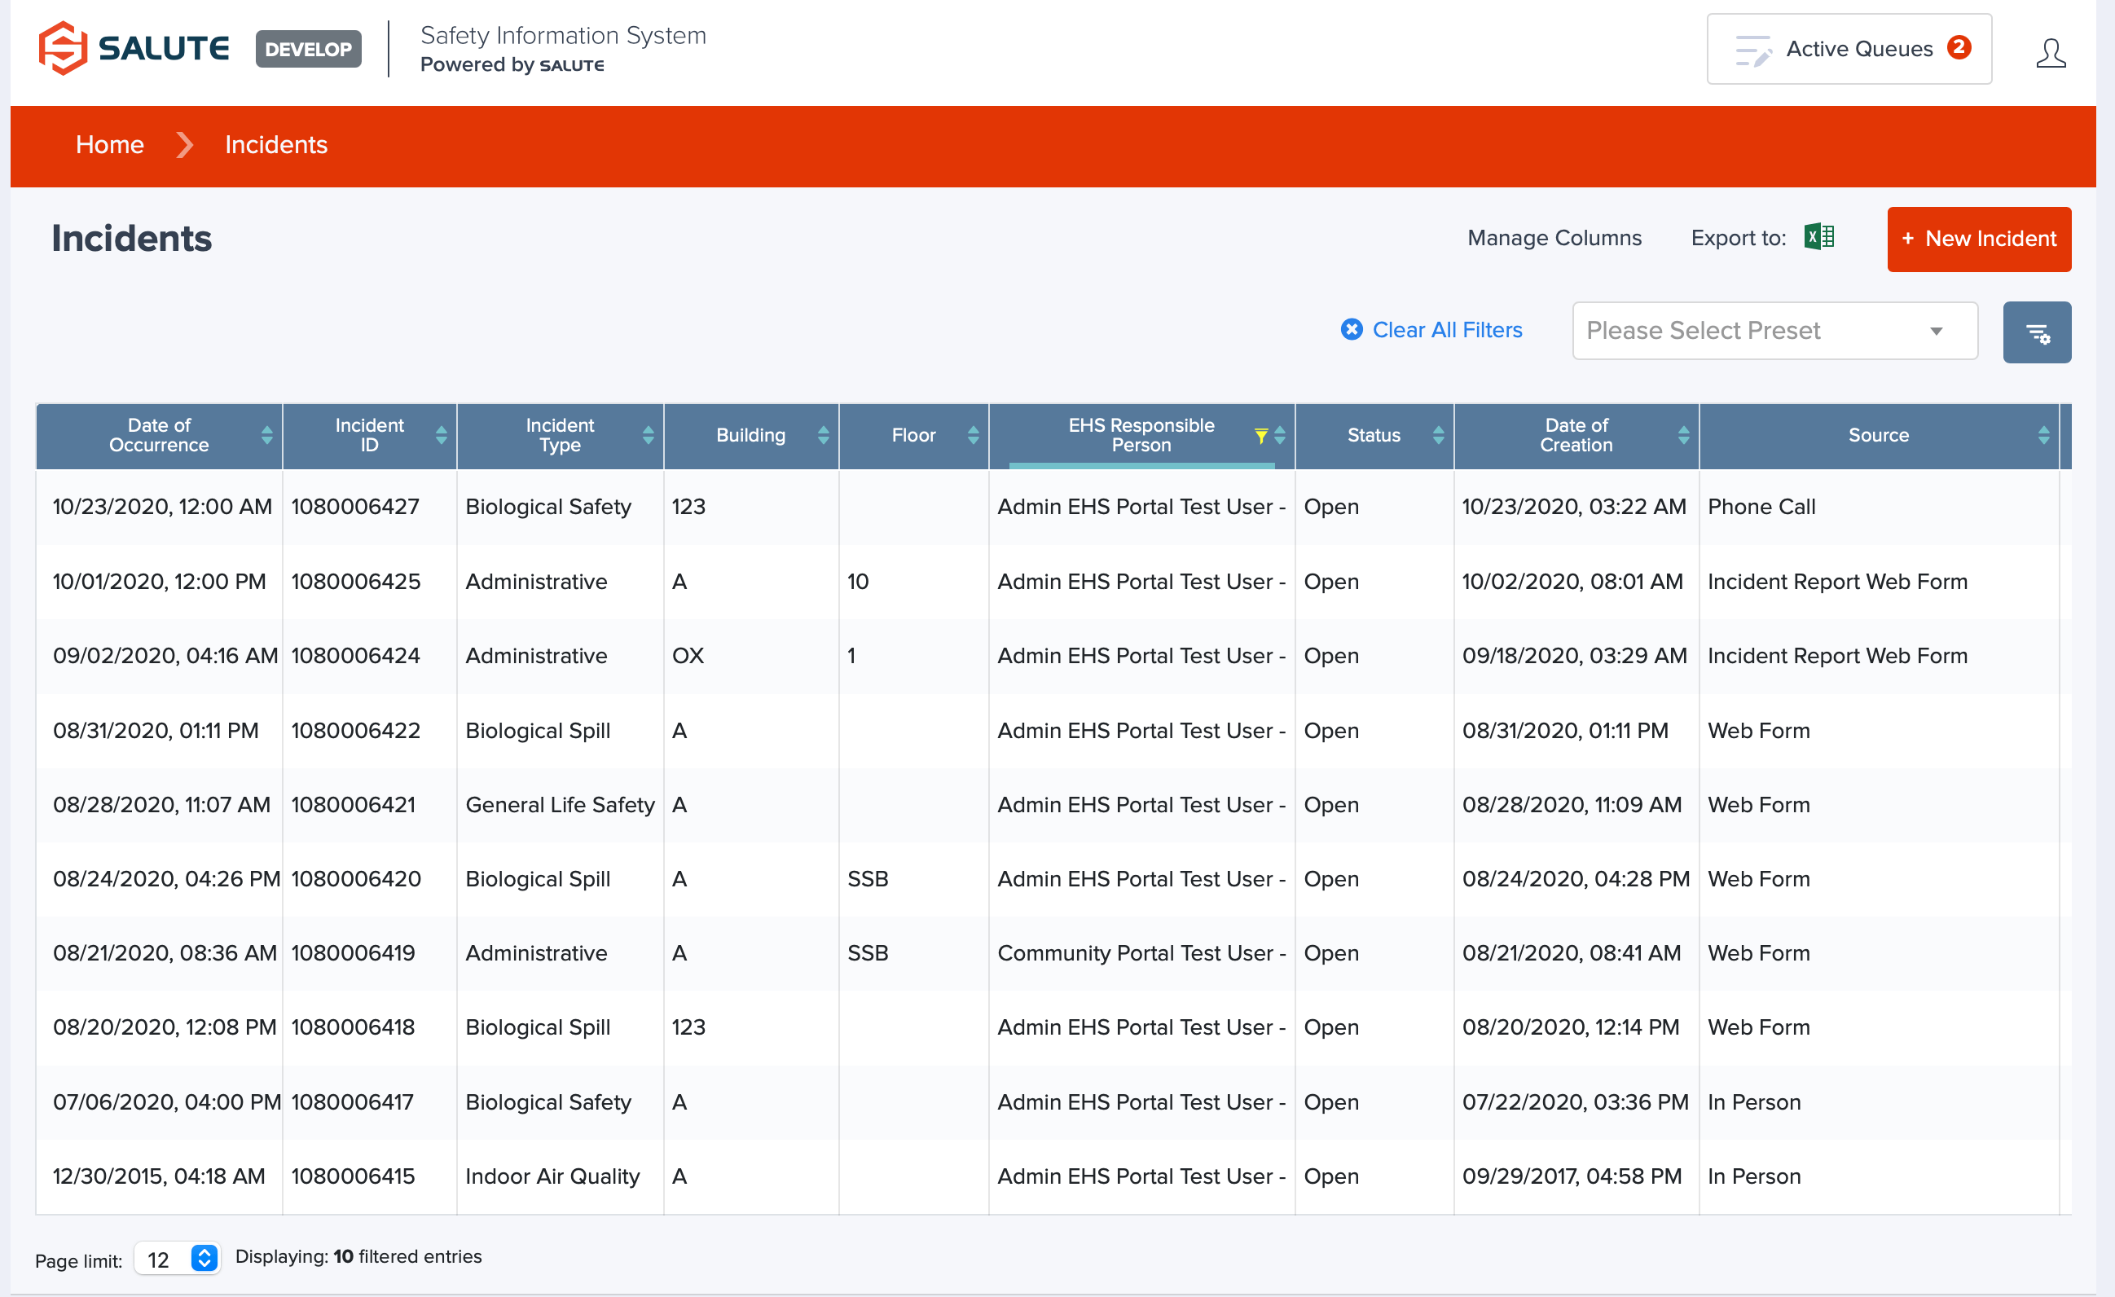
Task: Click the yellow filter icon on EHS Responsible Person
Action: click(1260, 435)
